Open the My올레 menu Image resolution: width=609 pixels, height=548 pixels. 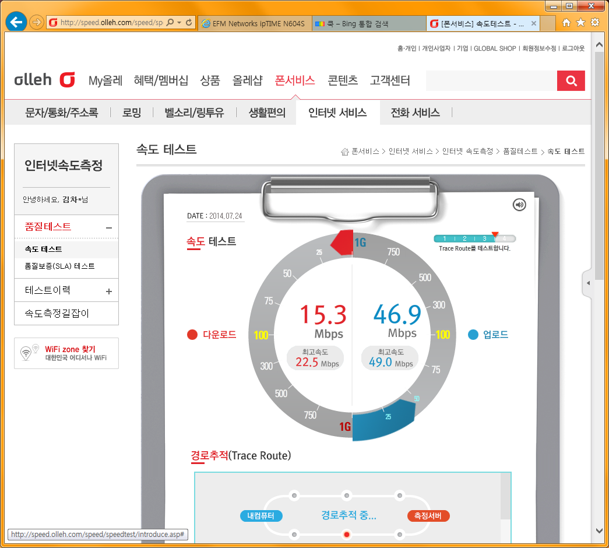click(x=105, y=80)
